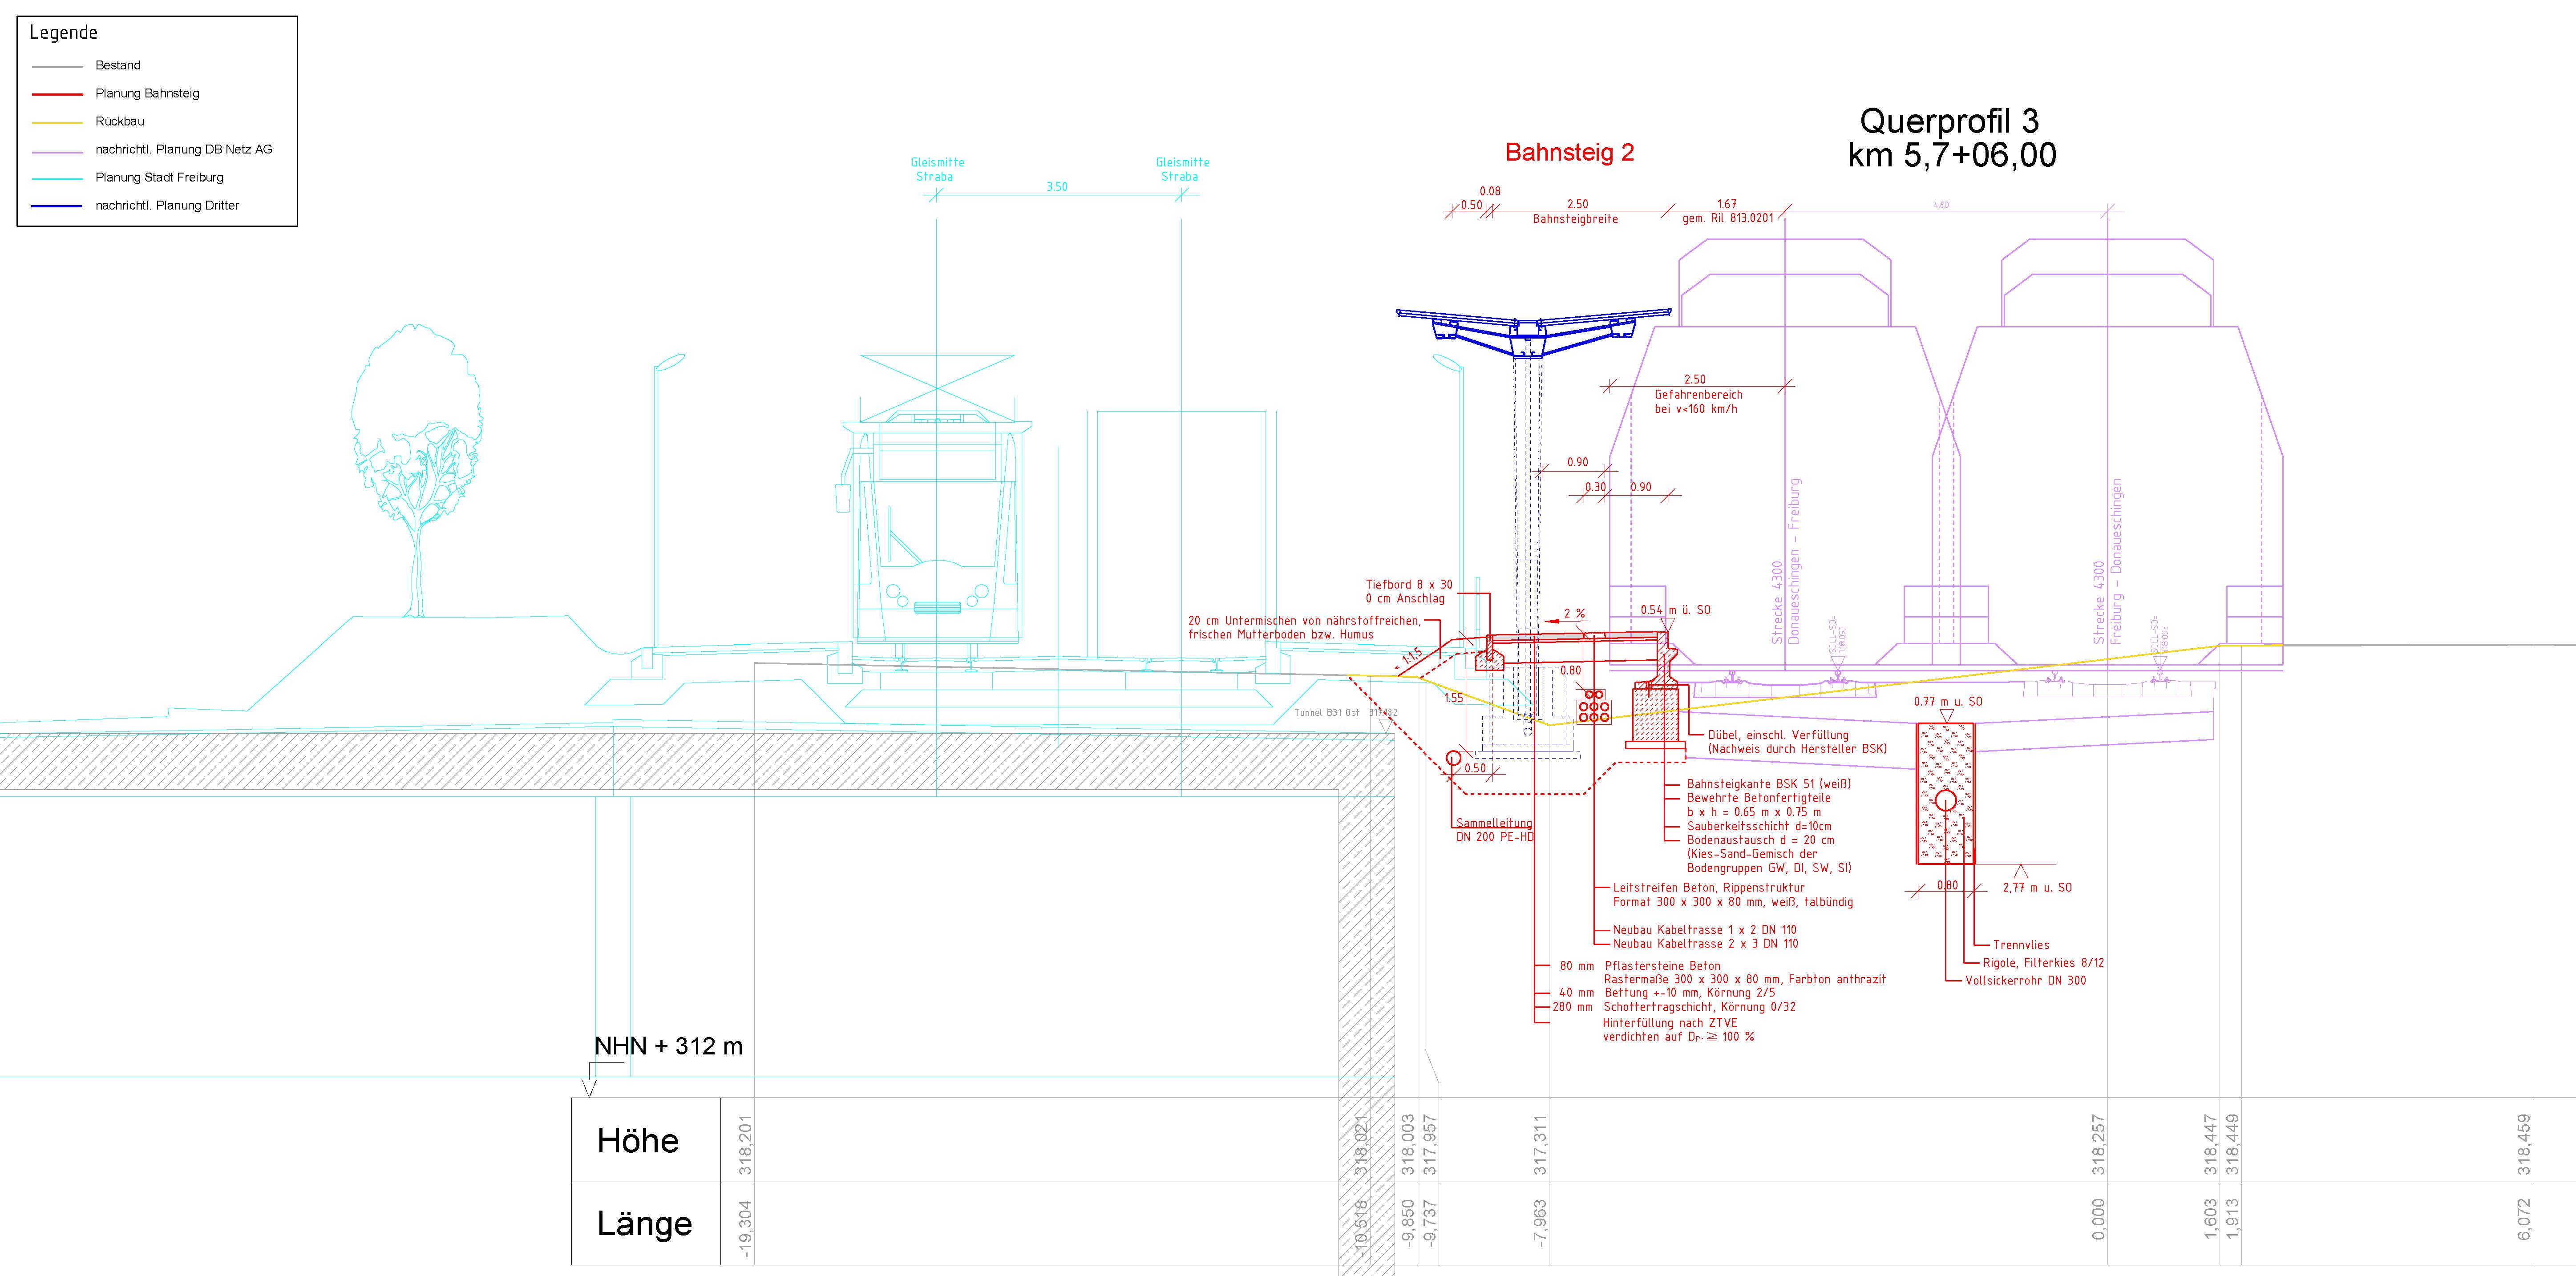This screenshot has height=1276, width=2576.
Task: Click the faint 4.60 track distance dimension
Action: (1941, 205)
